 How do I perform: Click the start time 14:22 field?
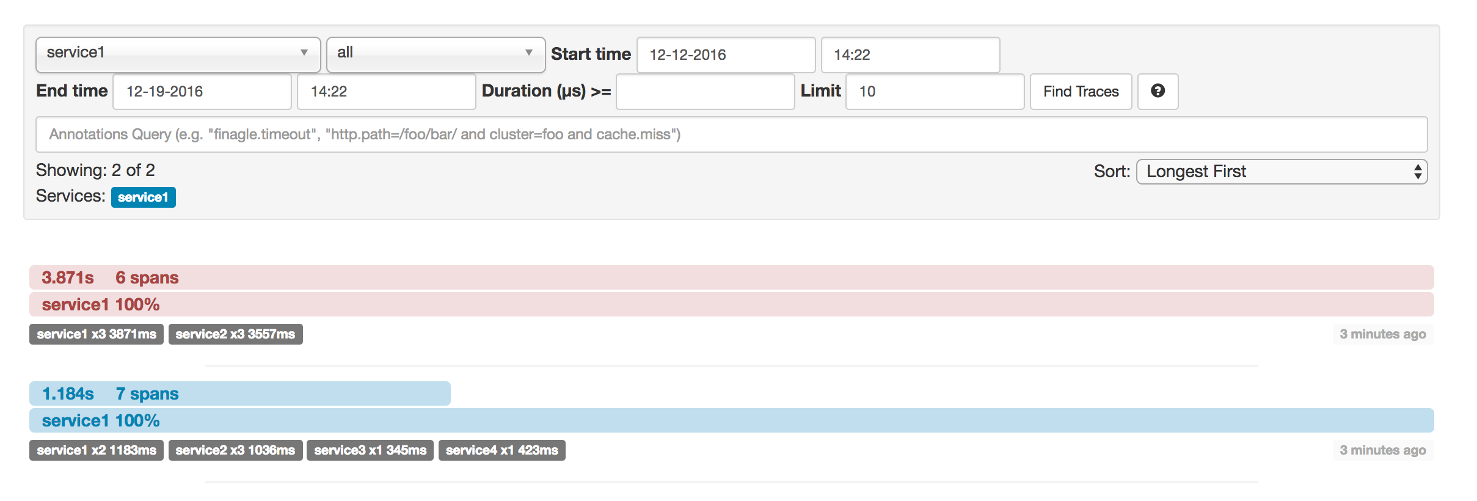910,55
